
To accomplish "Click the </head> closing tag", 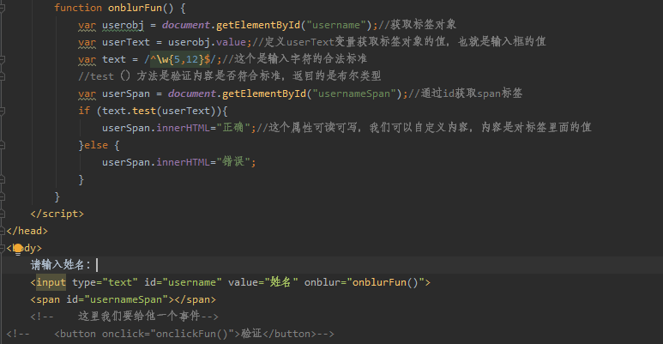I will 27,231.
